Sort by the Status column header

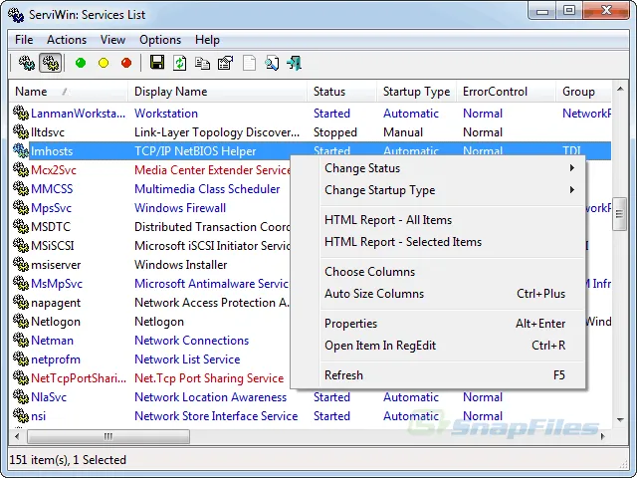click(x=342, y=92)
